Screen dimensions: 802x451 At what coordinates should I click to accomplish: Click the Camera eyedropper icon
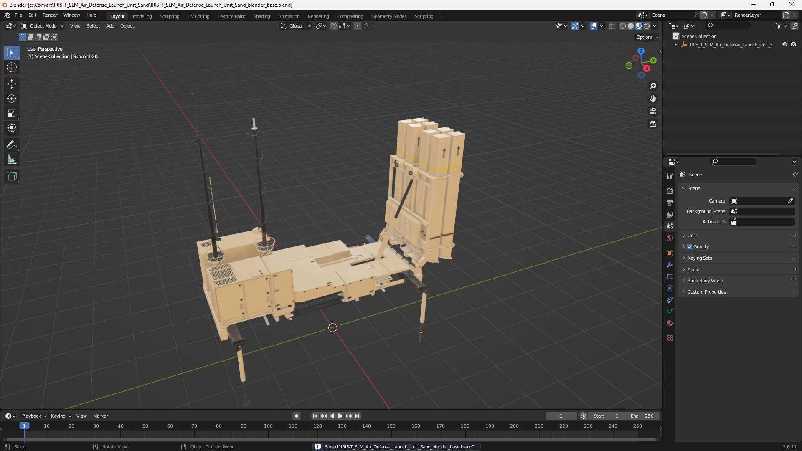[x=790, y=201]
